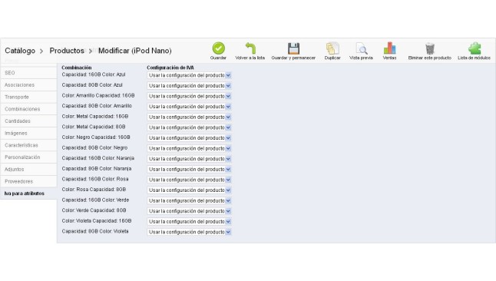Switch to the Cantidades tab
The image size is (496, 281).
pos(28,121)
